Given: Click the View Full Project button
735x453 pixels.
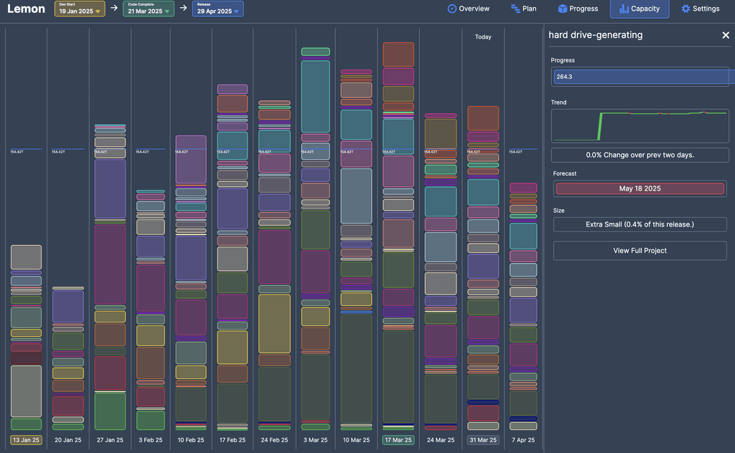Looking at the screenshot, I should (639, 250).
